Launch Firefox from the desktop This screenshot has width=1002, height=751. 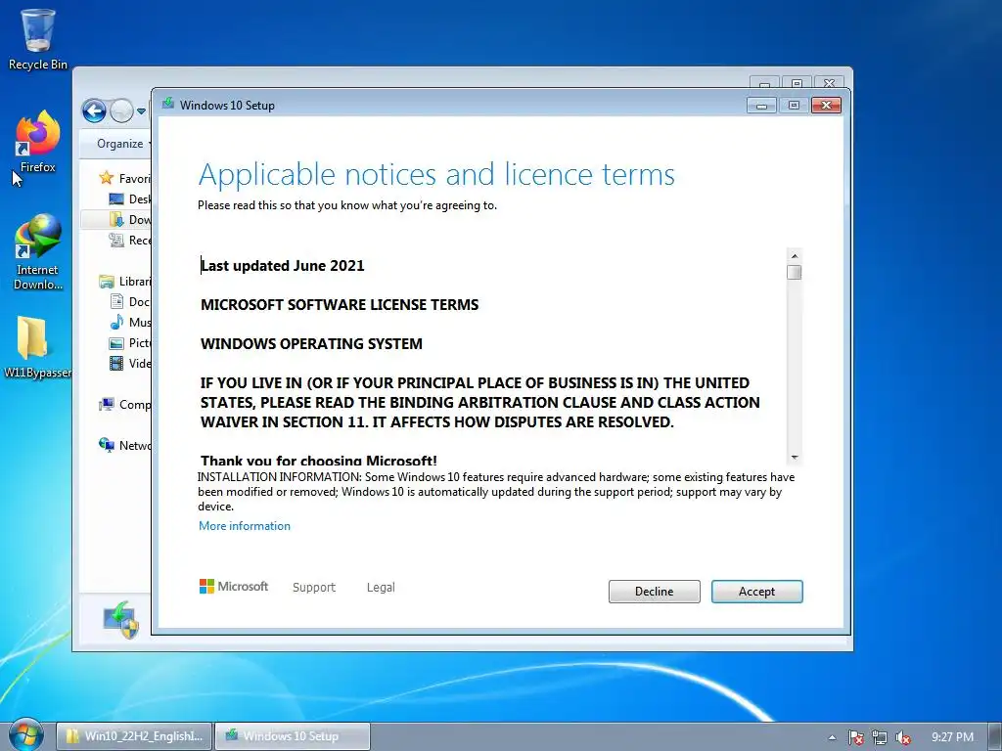pyautogui.click(x=38, y=141)
